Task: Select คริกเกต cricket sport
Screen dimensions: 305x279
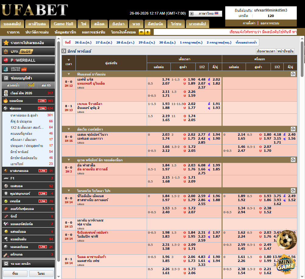Action: click(28, 254)
